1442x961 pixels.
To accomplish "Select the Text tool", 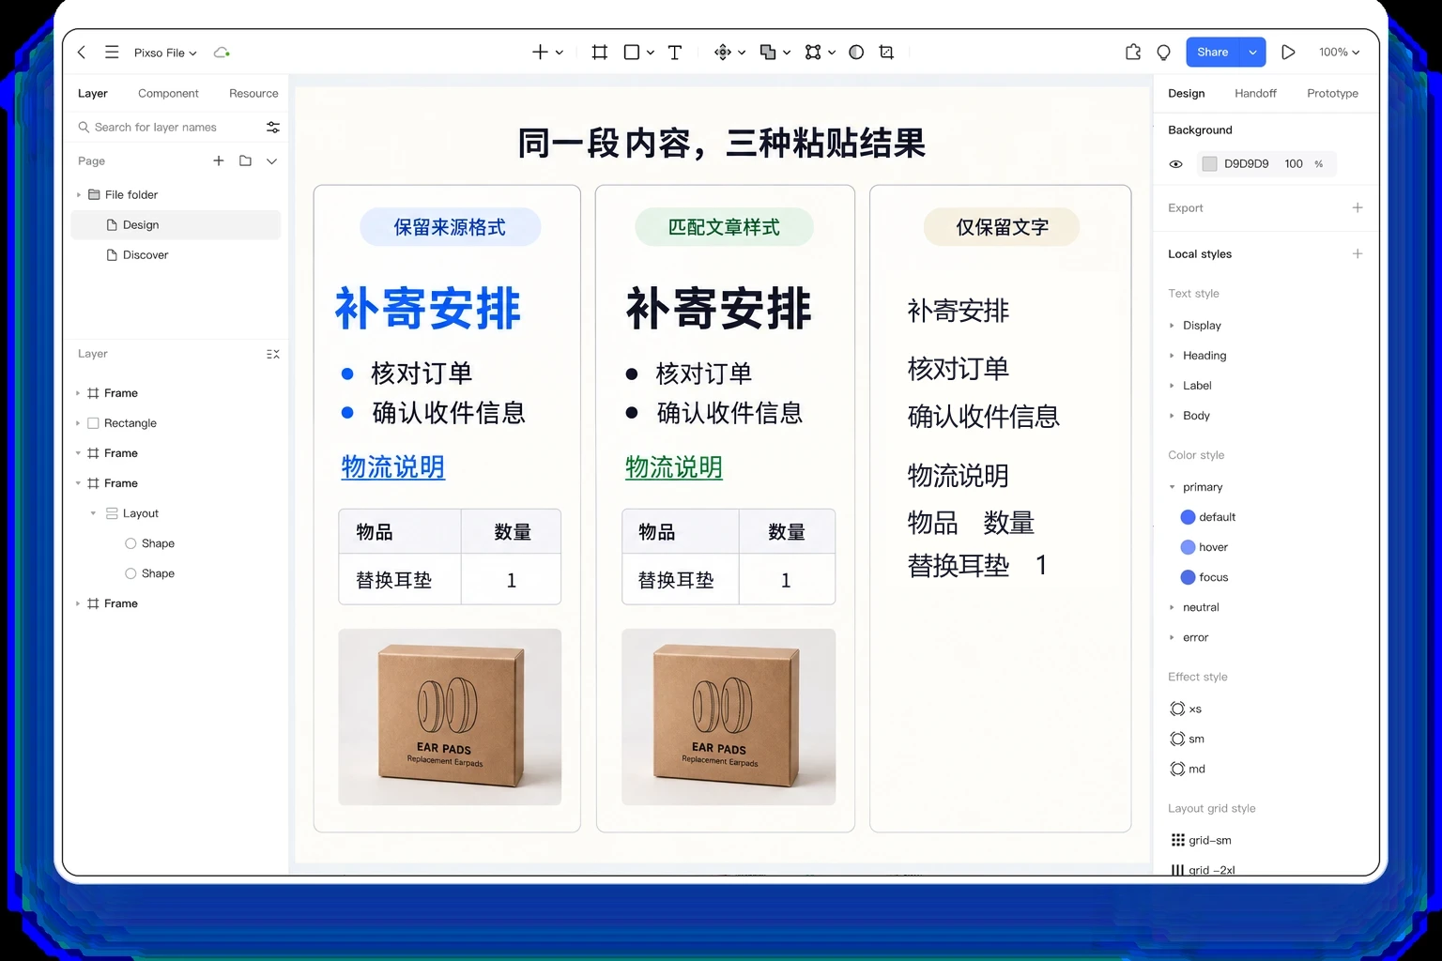I will (x=674, y=53).
